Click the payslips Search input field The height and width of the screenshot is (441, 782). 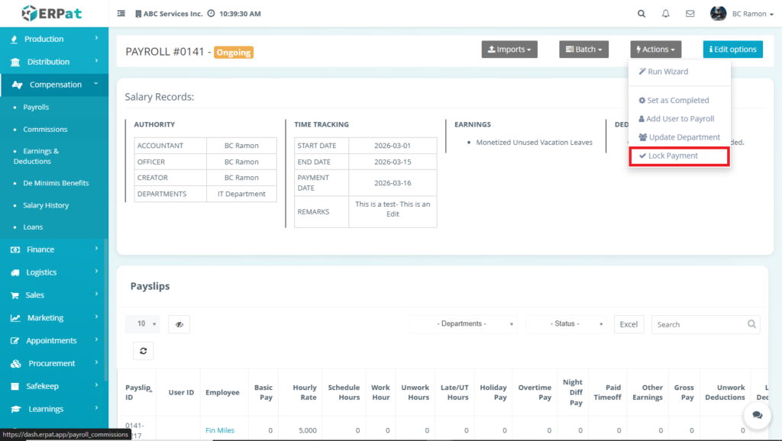699,324
